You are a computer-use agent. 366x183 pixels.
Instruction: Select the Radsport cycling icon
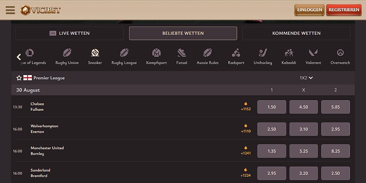236,52
